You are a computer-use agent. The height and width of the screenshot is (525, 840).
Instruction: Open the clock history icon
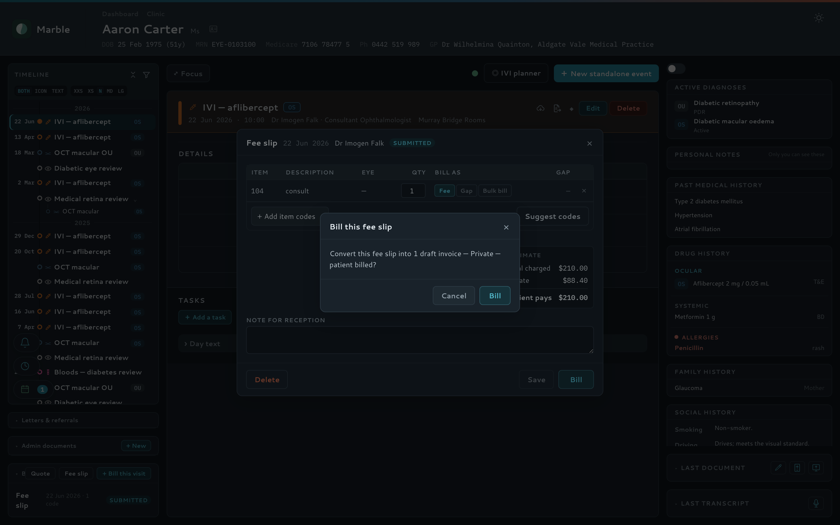pyautogui.click(x=25, y=366)
